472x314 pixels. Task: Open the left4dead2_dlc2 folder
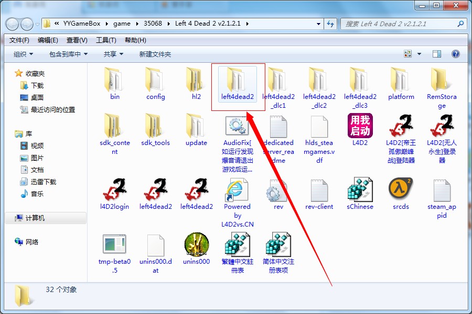tap(319, 88)
